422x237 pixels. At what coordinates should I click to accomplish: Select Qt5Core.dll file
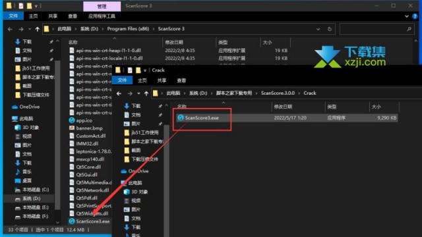pos(85,167)
